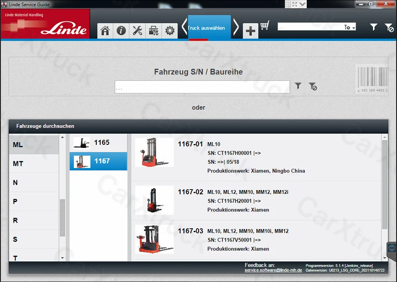Viewport: 397px width, 282px height.
Task: Open the Home icon in toolbar
Action: tap(105, 31)
